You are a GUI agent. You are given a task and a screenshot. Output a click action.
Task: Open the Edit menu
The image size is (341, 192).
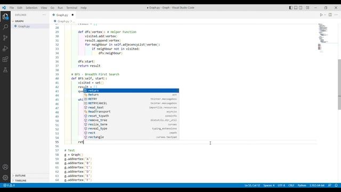pyautogui.click(x=20, y=7)
